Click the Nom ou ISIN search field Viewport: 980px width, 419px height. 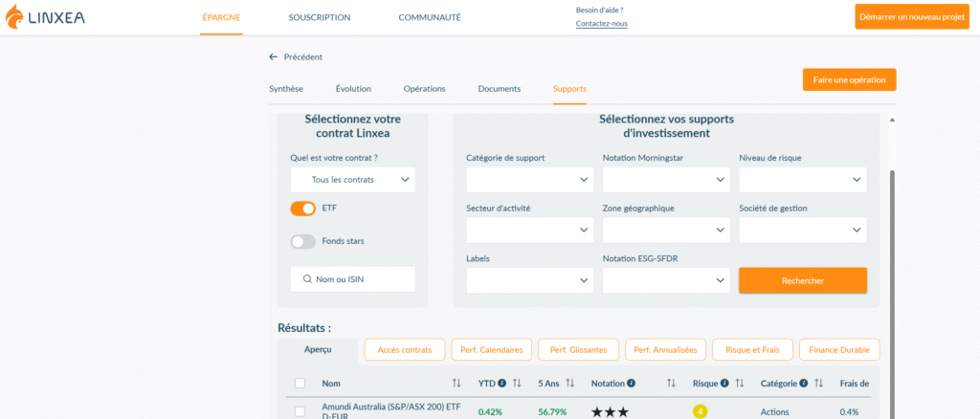[x=352, y=279]
